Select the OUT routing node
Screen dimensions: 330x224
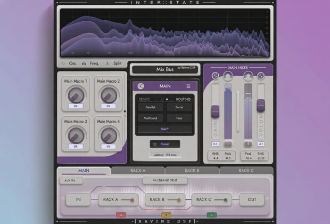tap(252, 199)
